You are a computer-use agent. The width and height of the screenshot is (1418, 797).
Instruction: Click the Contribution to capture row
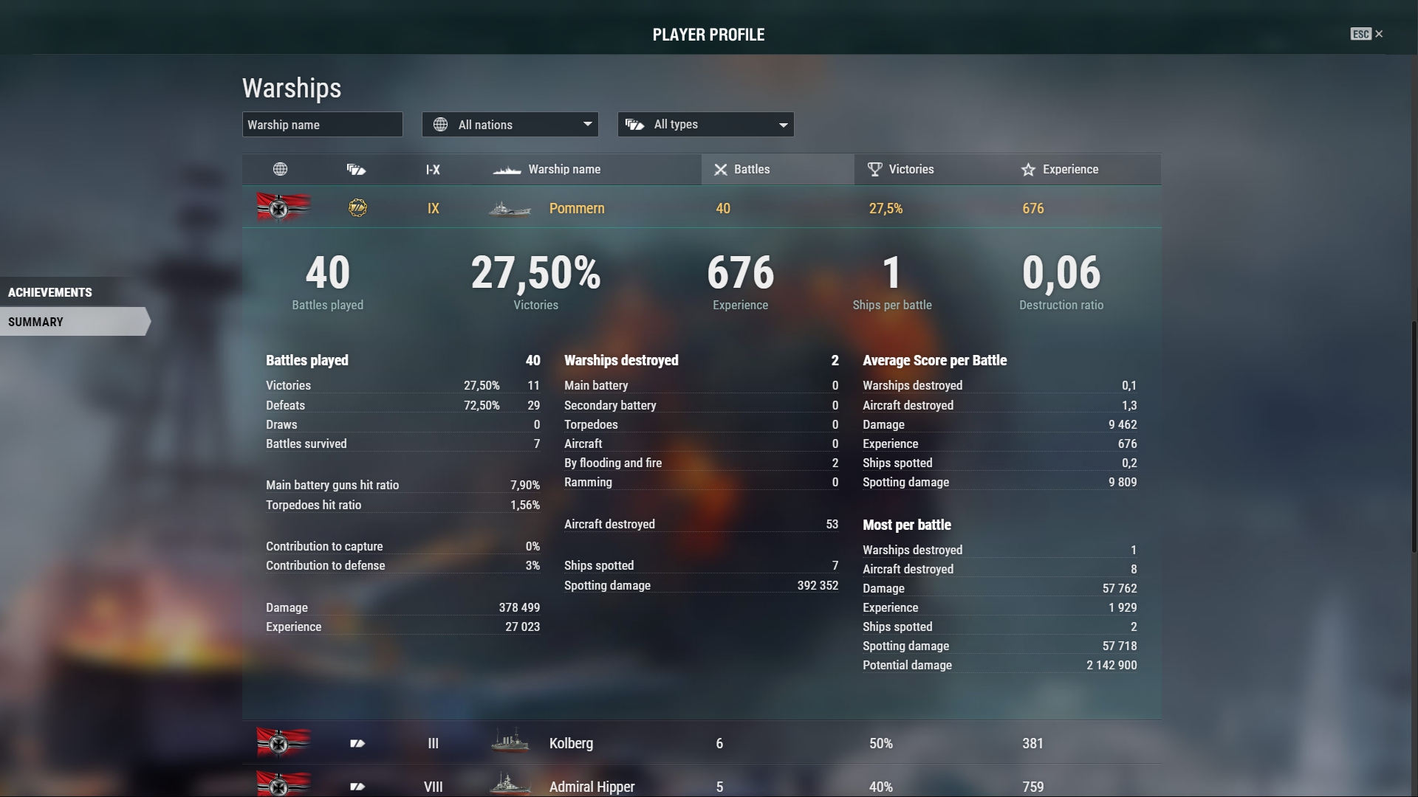(x=403, y=546)
